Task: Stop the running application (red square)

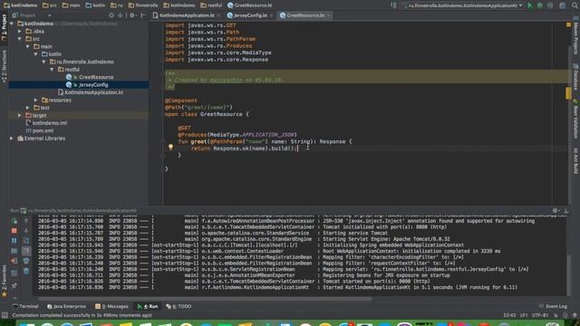Action: 14,231
